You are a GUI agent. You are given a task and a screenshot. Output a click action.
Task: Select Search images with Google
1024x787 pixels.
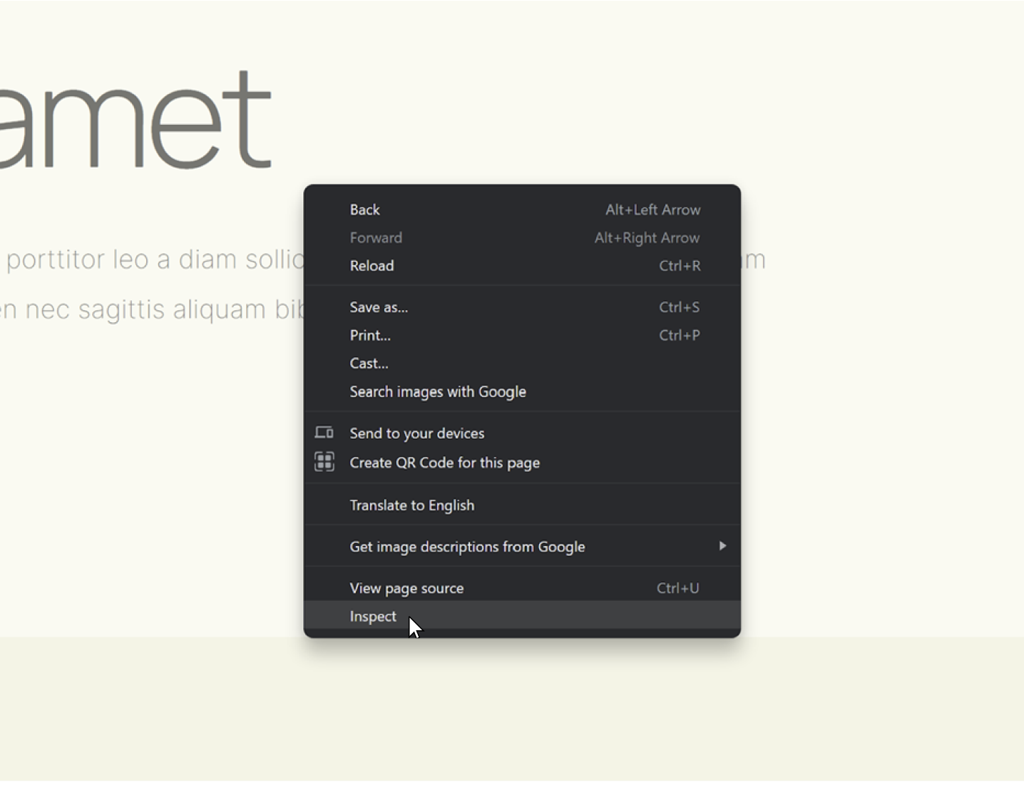pyautogui.click(x=437, y=391)
